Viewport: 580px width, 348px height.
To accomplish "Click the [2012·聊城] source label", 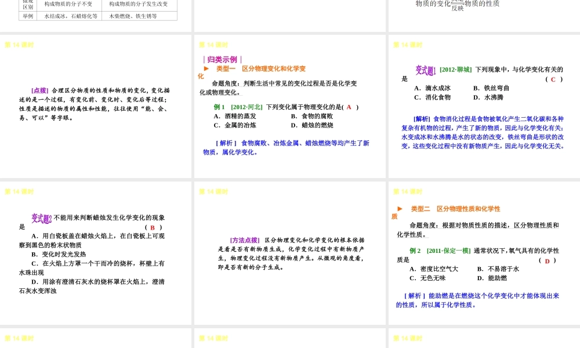I will (x=456, y=70).
